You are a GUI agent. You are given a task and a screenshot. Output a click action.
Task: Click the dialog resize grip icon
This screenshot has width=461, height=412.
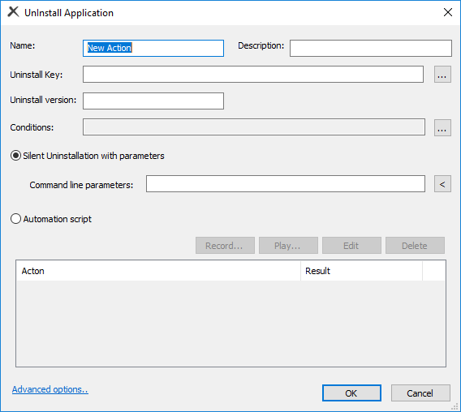455,406
